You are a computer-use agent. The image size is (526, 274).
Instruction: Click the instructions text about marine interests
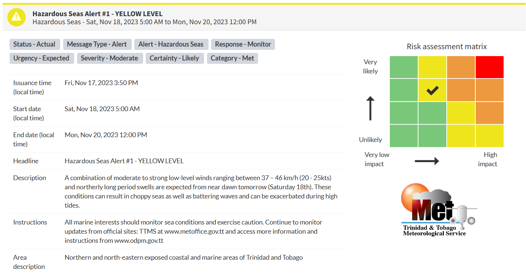[193, 231]
